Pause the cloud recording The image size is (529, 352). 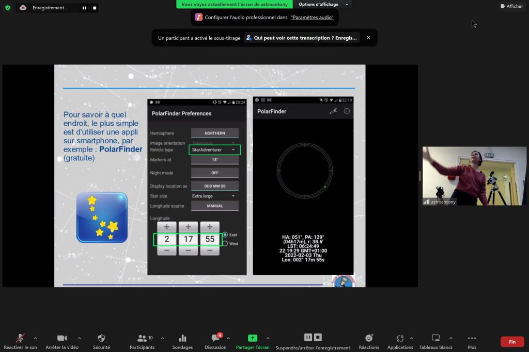tap(84, 8)
